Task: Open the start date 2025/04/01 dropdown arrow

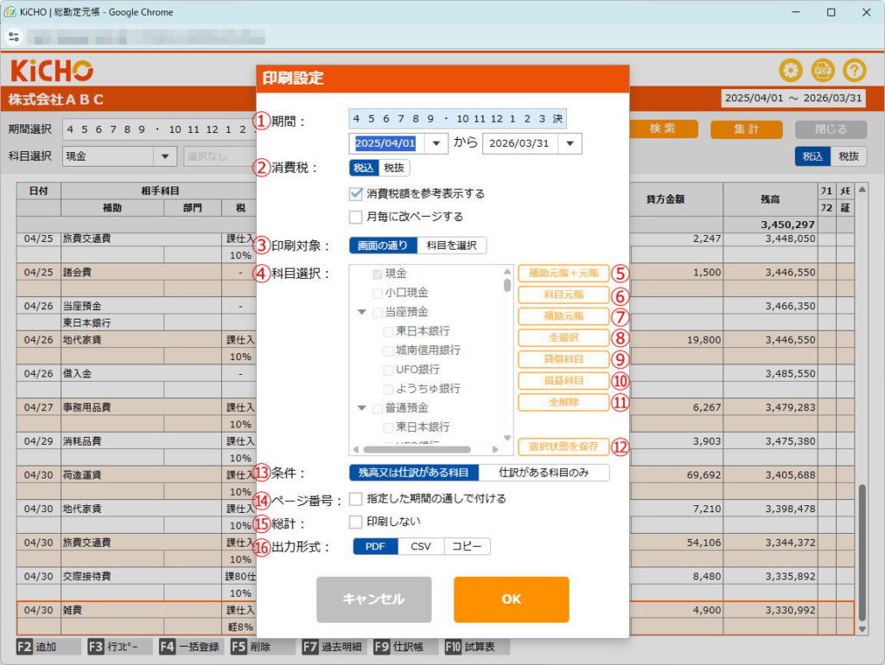Action: [x=436, y=143]
